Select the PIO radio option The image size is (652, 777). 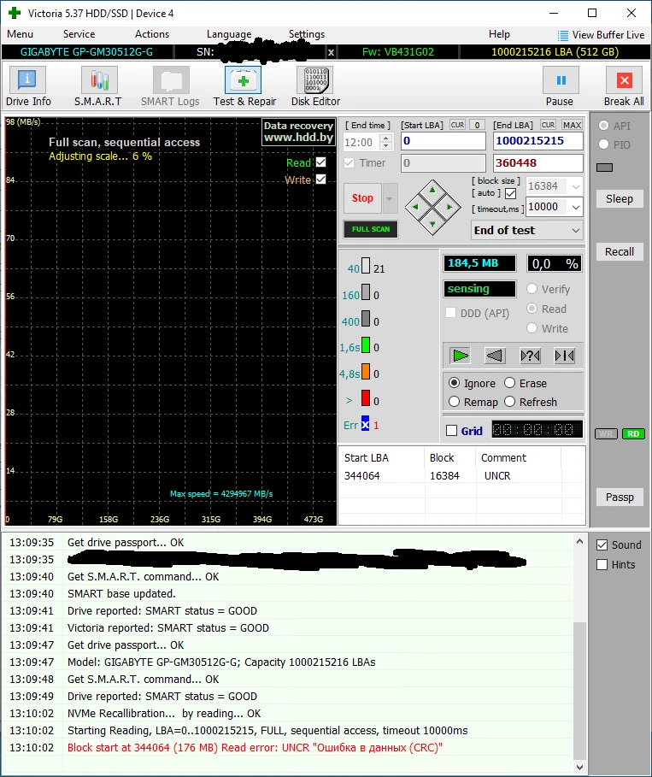pos(603,144)
